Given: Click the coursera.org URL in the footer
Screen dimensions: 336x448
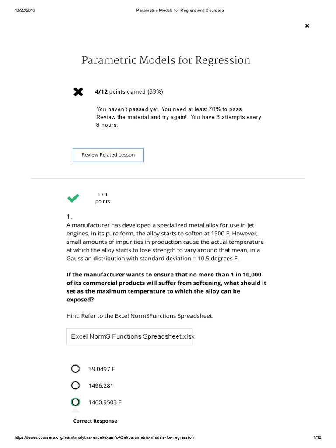Looking at the screenshot, I should tap(104, 437).
